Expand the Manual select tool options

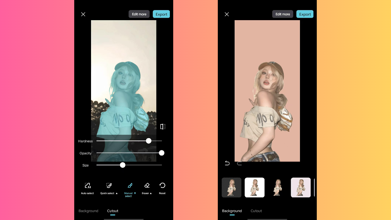pos(135,193)
